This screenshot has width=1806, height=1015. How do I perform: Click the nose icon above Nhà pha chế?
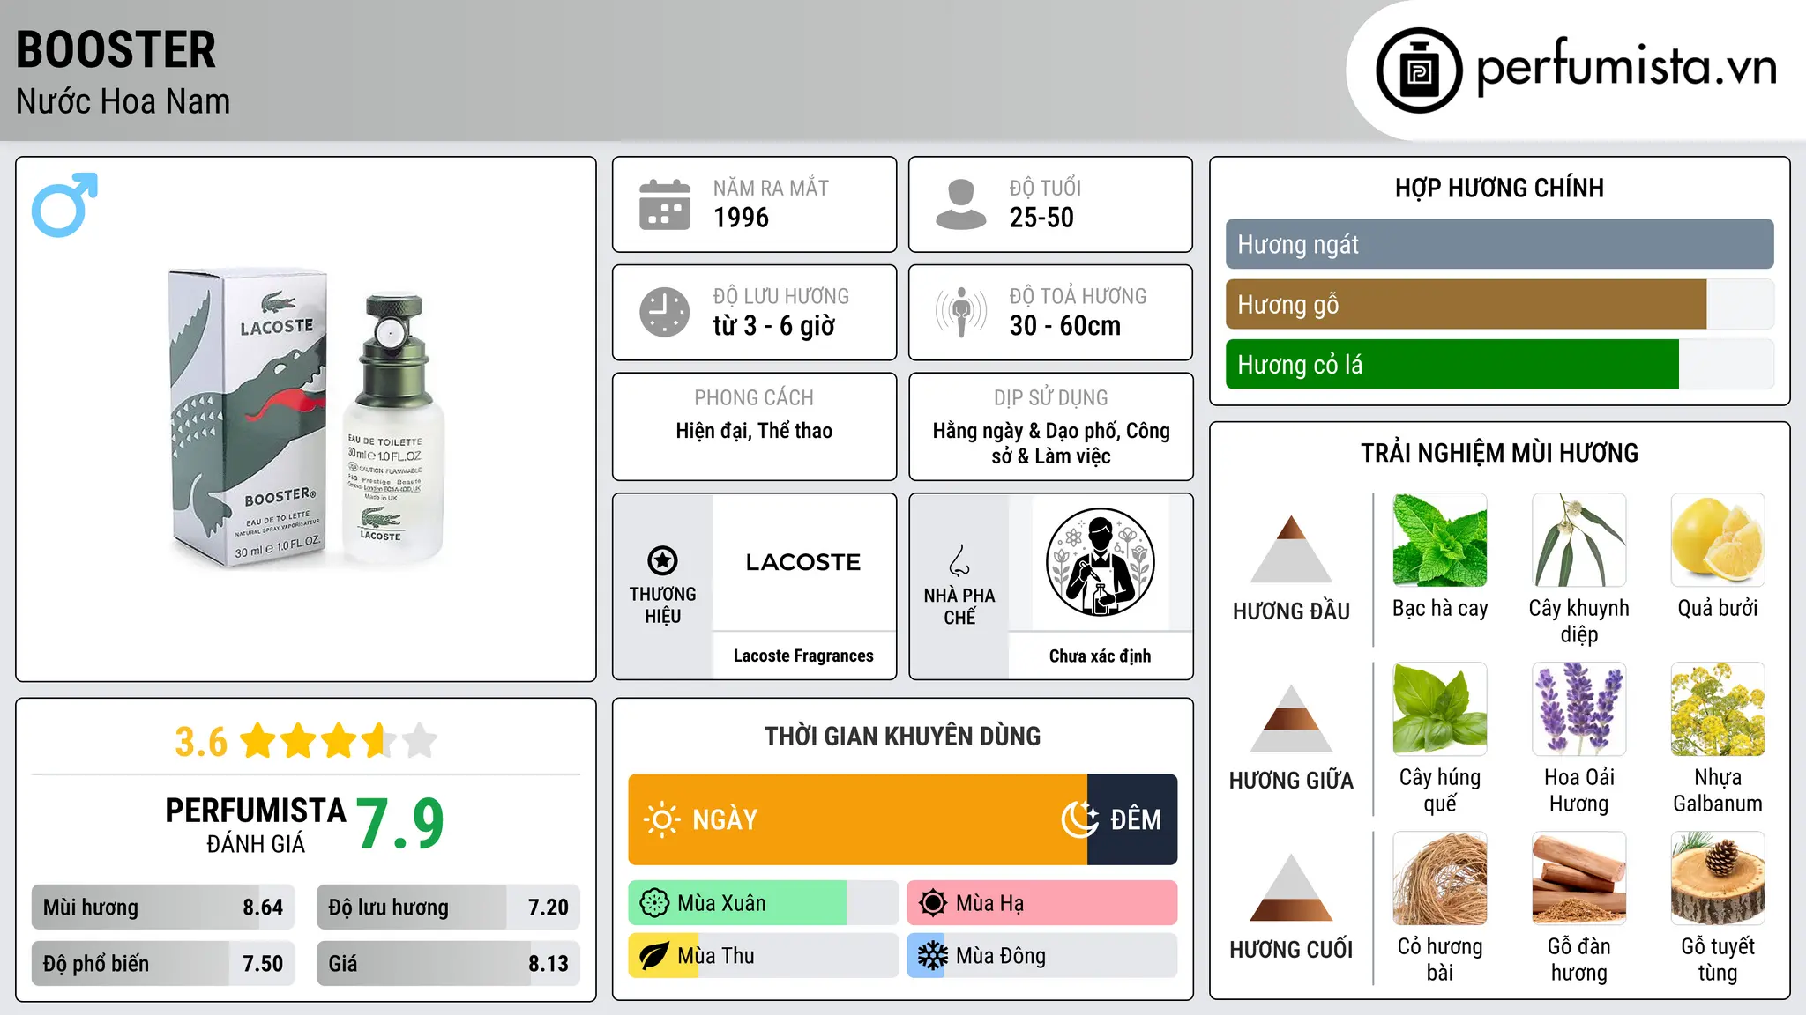click(x=959, y=560)
